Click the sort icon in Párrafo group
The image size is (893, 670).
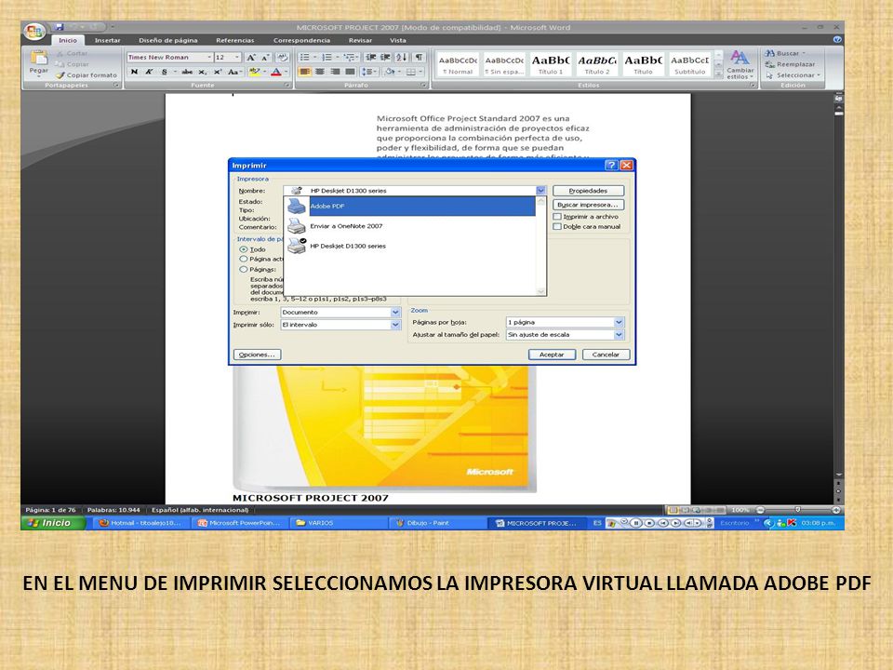[402, 58]
